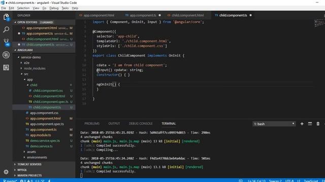The height and width of the screenshot is (182, 325).
Task: Change file encoding UTF-8 in status bar
Action: [x=289, y=181]
